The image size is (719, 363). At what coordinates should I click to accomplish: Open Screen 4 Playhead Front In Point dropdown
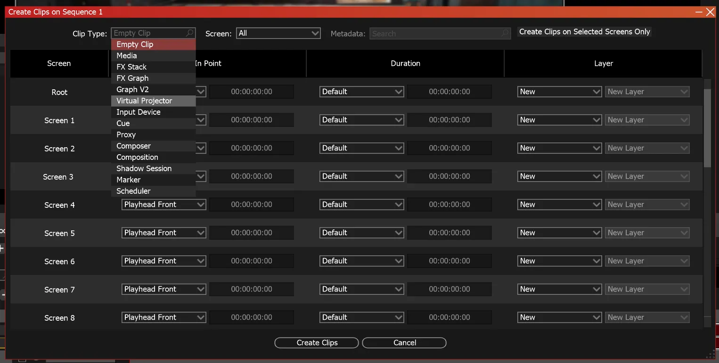(164, 205)
